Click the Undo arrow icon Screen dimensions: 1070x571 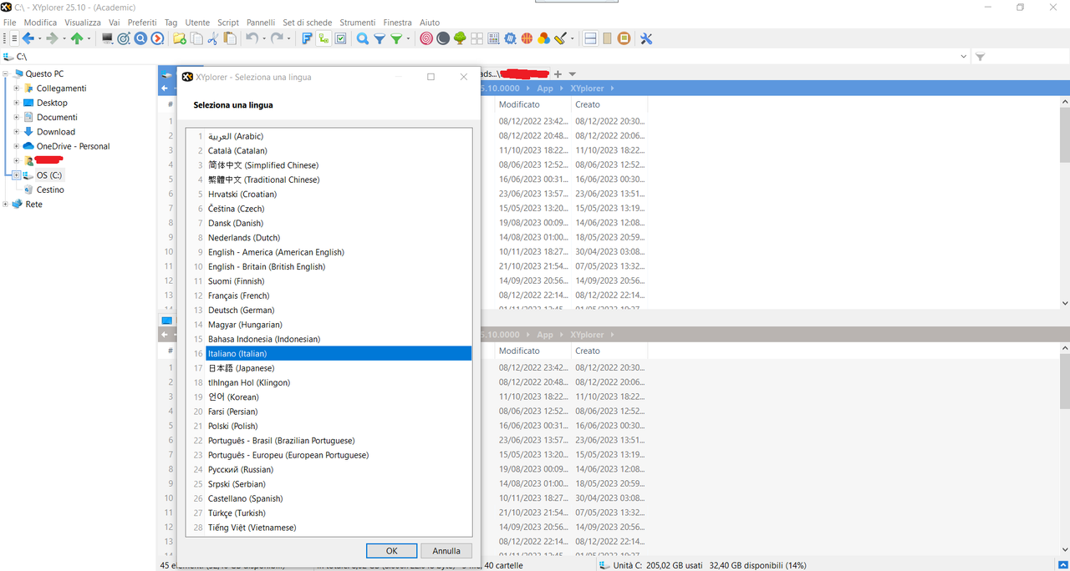[252, 38]
